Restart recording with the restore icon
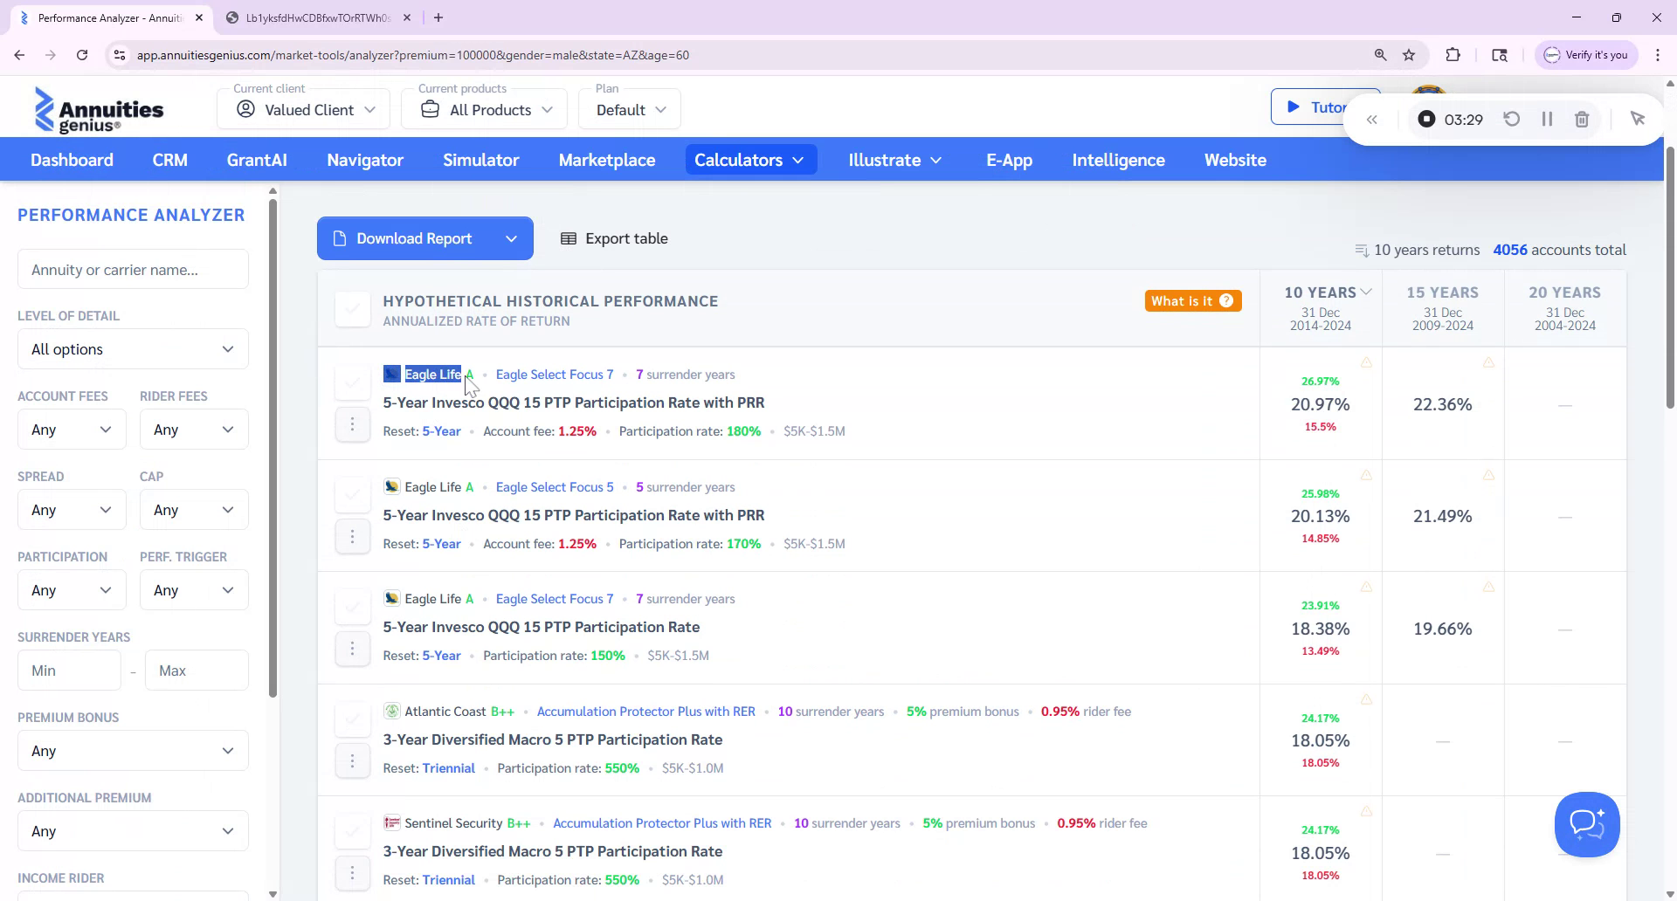Screen dimensions: 1677x901 tap(1512, 119)
